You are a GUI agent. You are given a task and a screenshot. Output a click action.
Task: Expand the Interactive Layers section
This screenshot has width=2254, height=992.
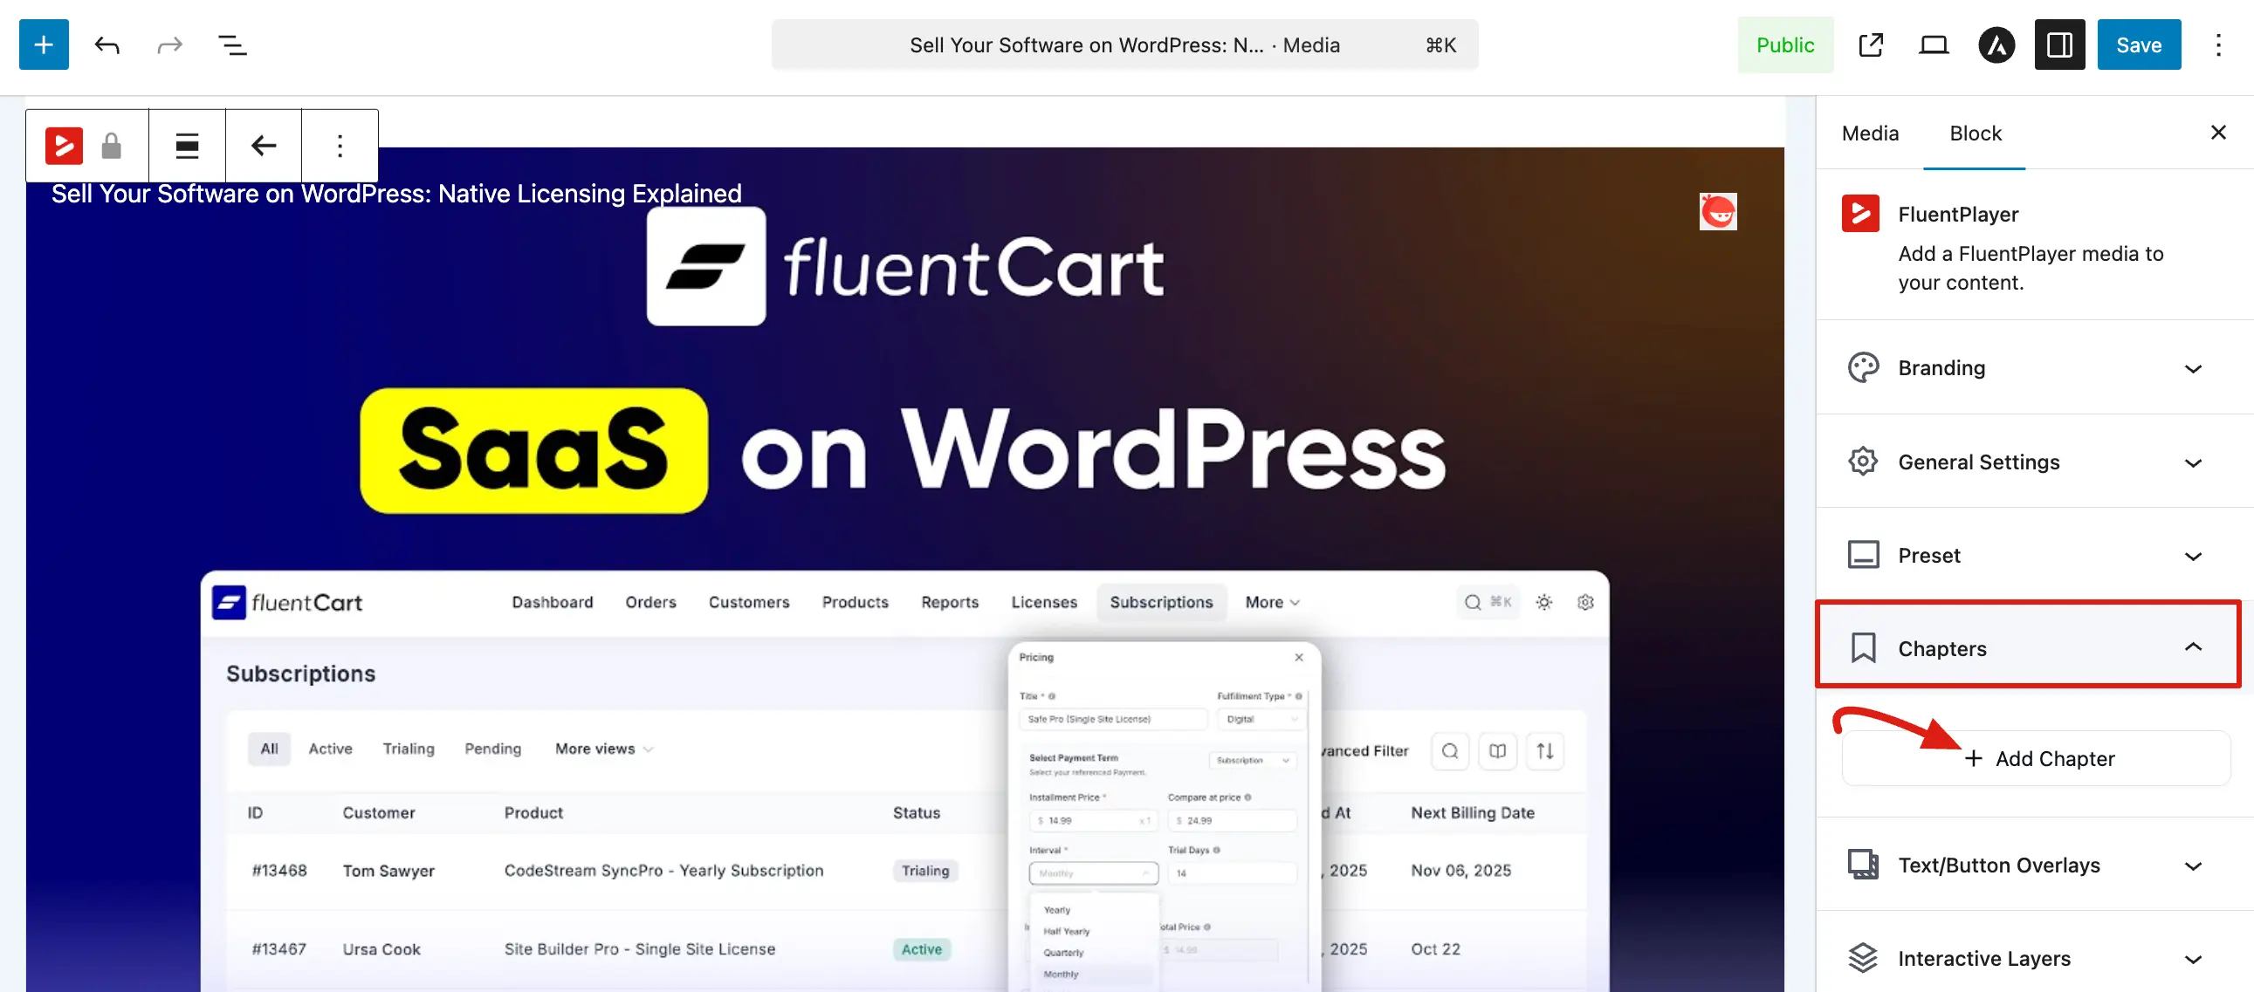point(2034,958)
